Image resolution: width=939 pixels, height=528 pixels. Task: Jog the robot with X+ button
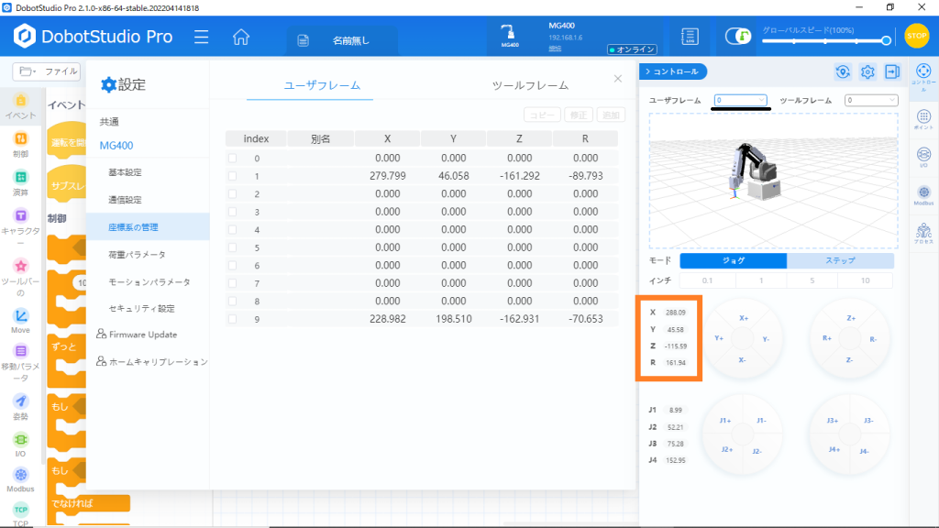coord(743,318)
